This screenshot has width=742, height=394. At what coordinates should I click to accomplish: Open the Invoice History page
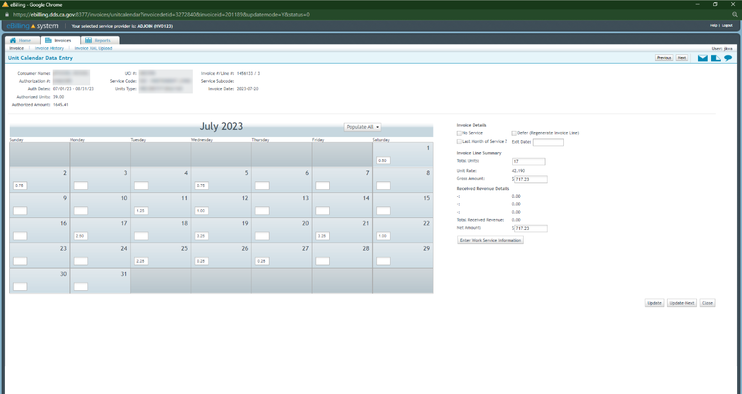coord(49,48)
